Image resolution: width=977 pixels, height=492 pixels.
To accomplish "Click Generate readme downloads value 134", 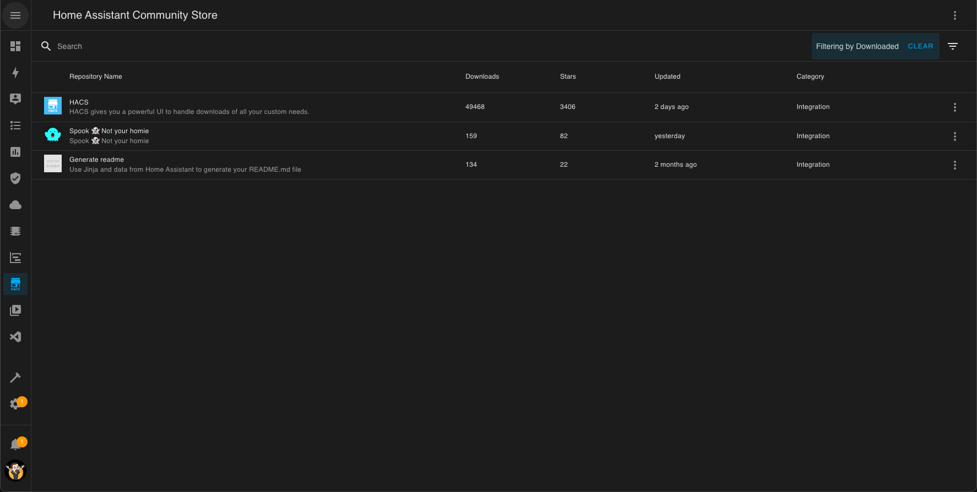I will 471,165.
